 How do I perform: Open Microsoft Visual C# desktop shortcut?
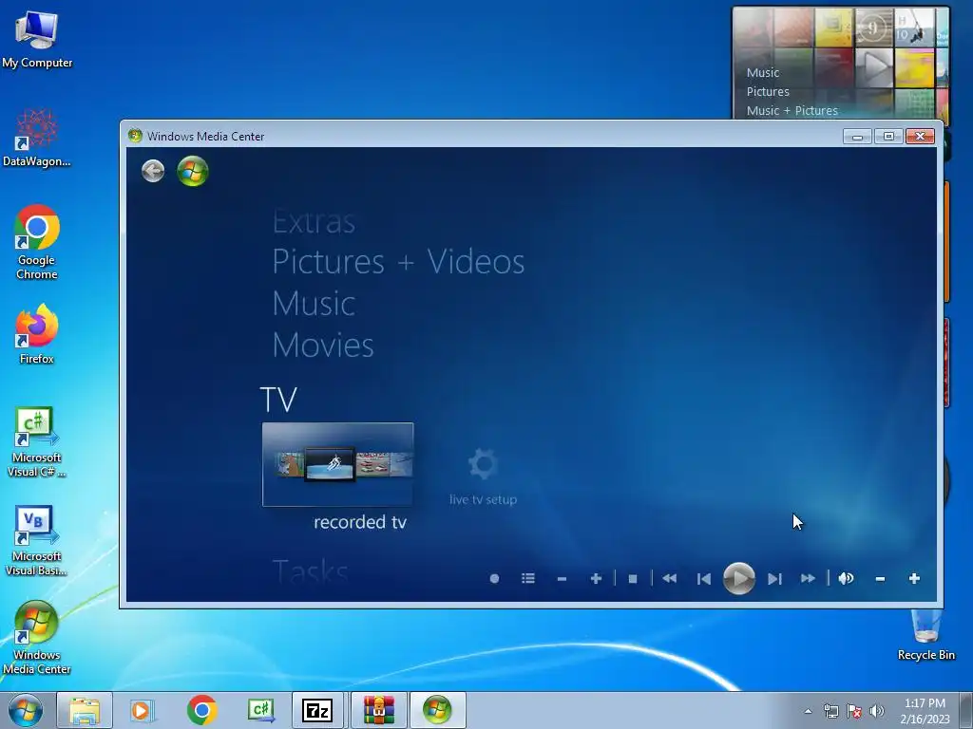tap(37, 442)
